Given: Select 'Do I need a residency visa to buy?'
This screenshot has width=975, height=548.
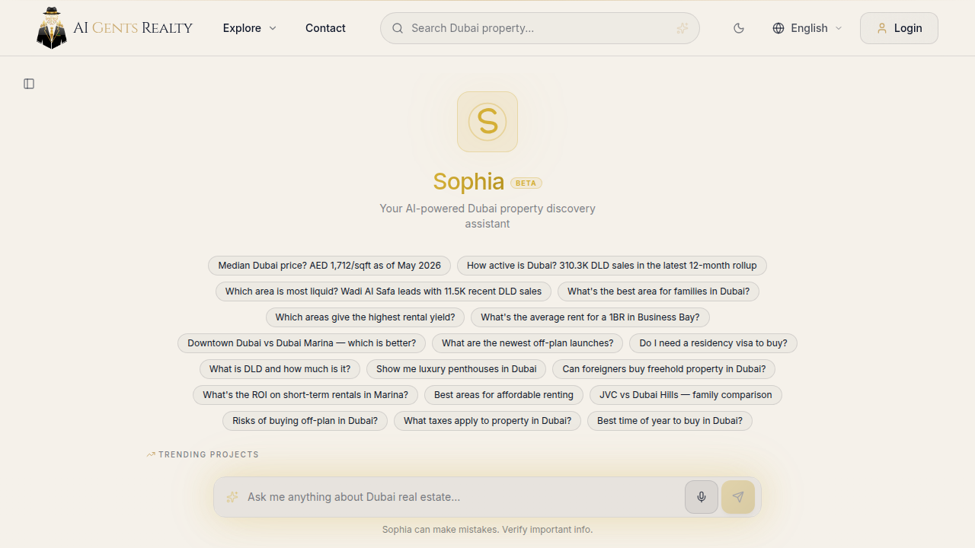Looking at the screenshot, I should [x=714, y=343].
